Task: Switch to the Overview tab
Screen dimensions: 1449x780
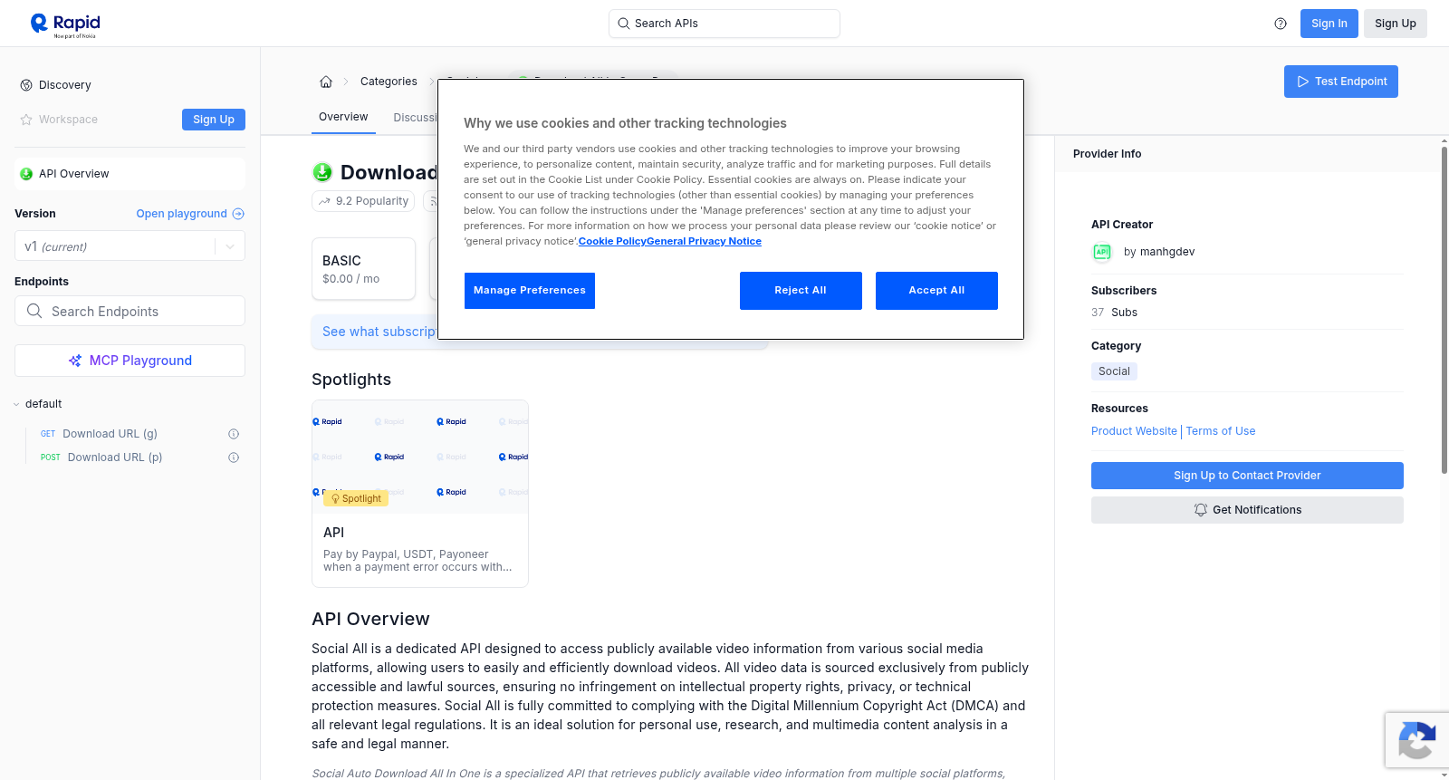Action: point(343,117)
